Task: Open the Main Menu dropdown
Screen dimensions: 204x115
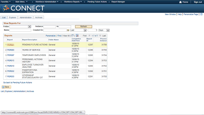Action: (21, 2)
